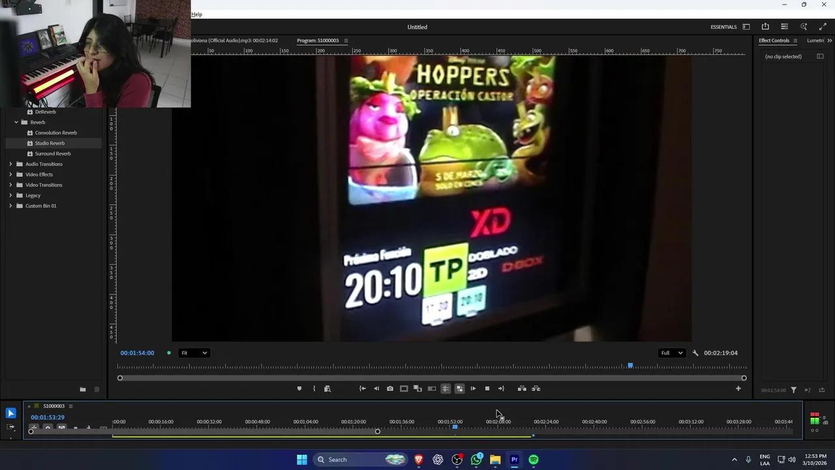This screenshot has width=835, height=470.
Task: Click the program timecode 00:01:54:00
Action: 137,353
